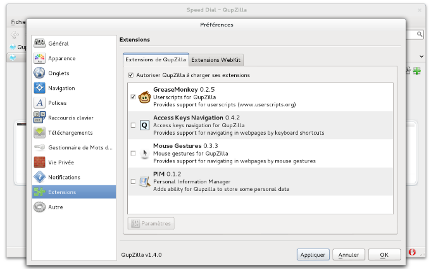Viewport: 431px width, 270px height.
Task: Open Apparence settings via its icon
Action: tap(40, 58)
